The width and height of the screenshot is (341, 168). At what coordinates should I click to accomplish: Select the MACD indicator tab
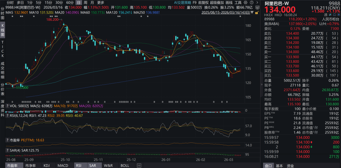tap(63, 165)
